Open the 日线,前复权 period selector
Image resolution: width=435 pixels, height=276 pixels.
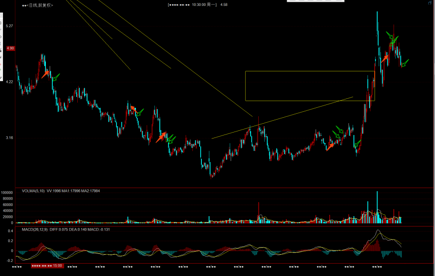pyautogui.click(x=40, y=5)
